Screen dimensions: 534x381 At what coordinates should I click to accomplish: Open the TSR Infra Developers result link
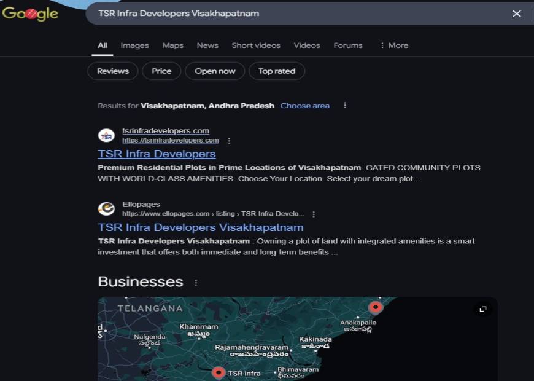157,154
